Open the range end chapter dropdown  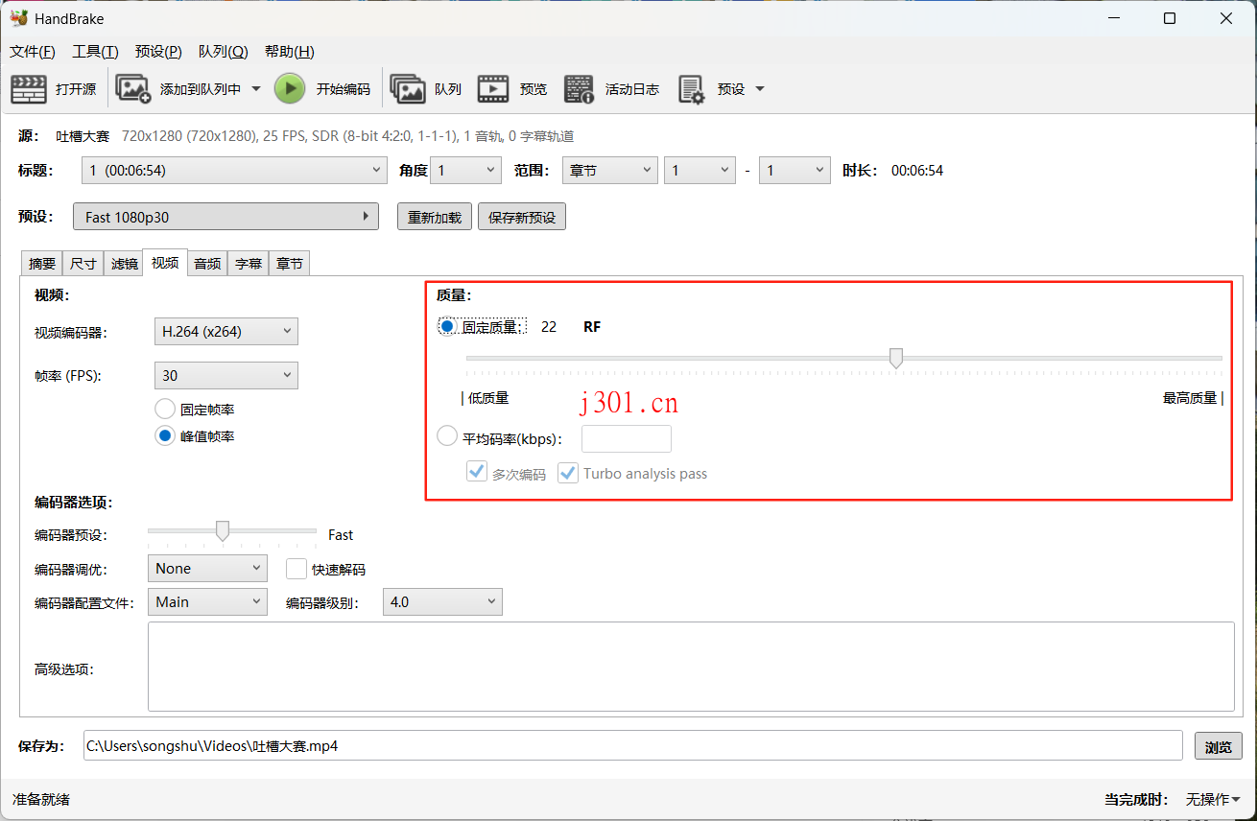tap(795, 171)
